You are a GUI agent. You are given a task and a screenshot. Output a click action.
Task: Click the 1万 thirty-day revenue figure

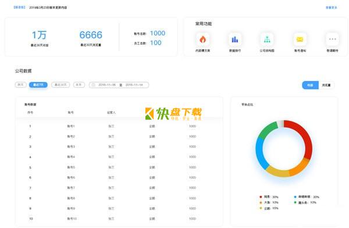39,35
